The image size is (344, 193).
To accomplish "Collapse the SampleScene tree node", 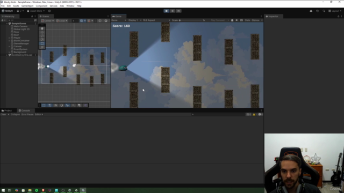I will (7, 24).
